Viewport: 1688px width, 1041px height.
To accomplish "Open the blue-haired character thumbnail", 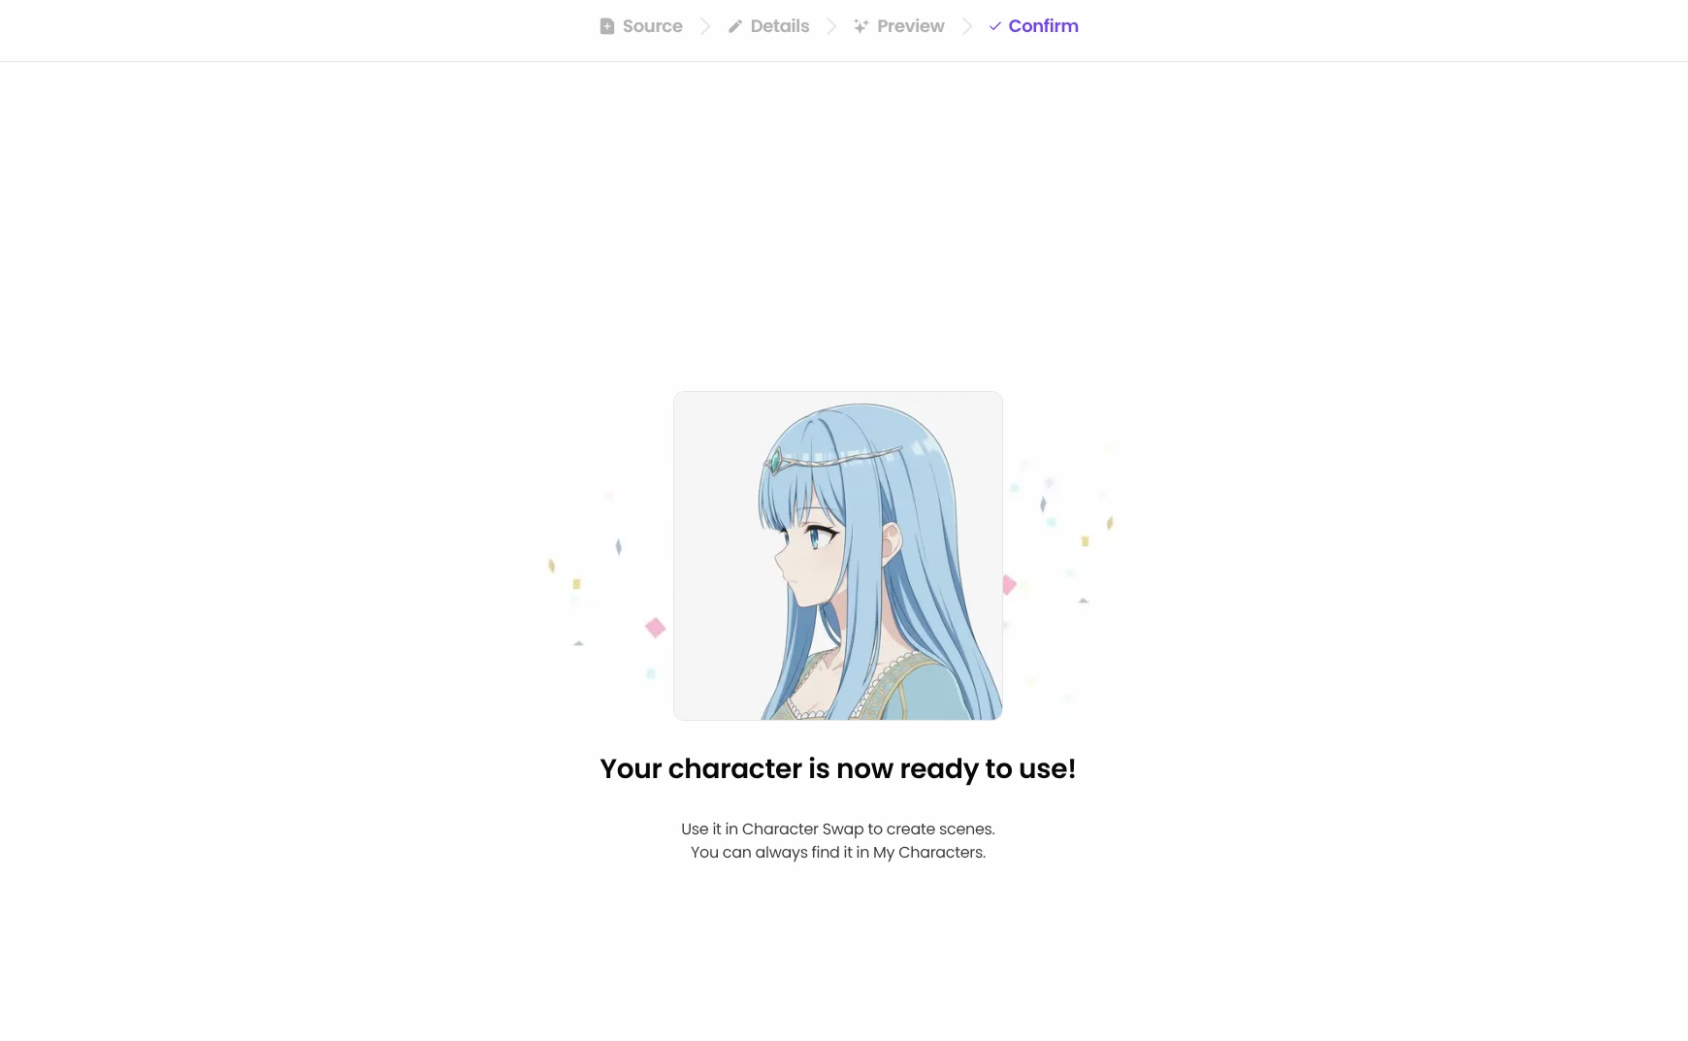I will coord(838,556).
